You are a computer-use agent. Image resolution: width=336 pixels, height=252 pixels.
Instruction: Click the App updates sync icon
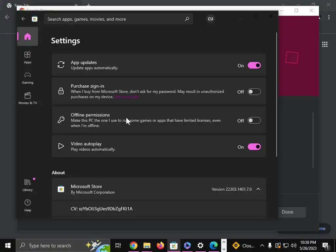[61, 65]
